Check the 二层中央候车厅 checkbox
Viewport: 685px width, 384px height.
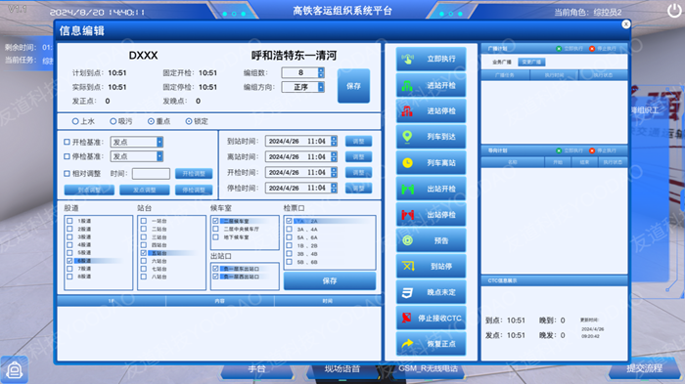click(216, 229)
